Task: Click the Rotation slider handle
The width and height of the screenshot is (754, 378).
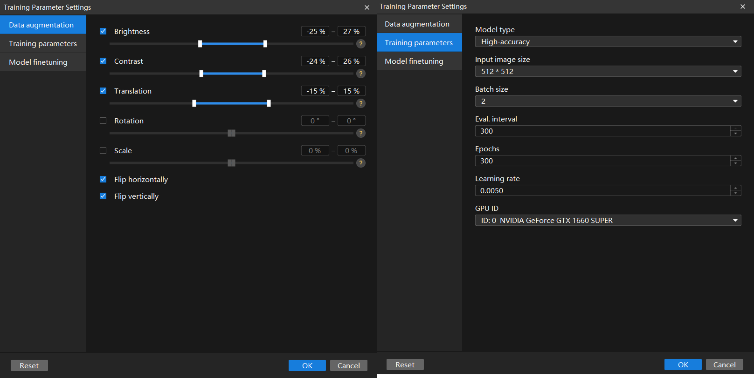Action: point(231,133)
